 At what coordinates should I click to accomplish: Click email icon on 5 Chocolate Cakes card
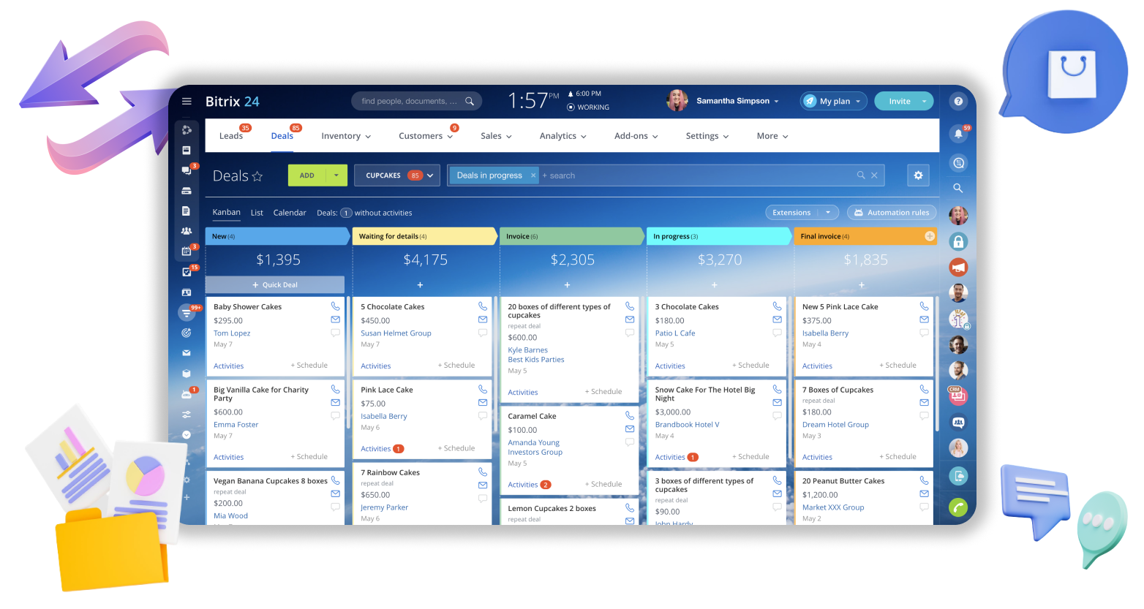click(483, 319)
